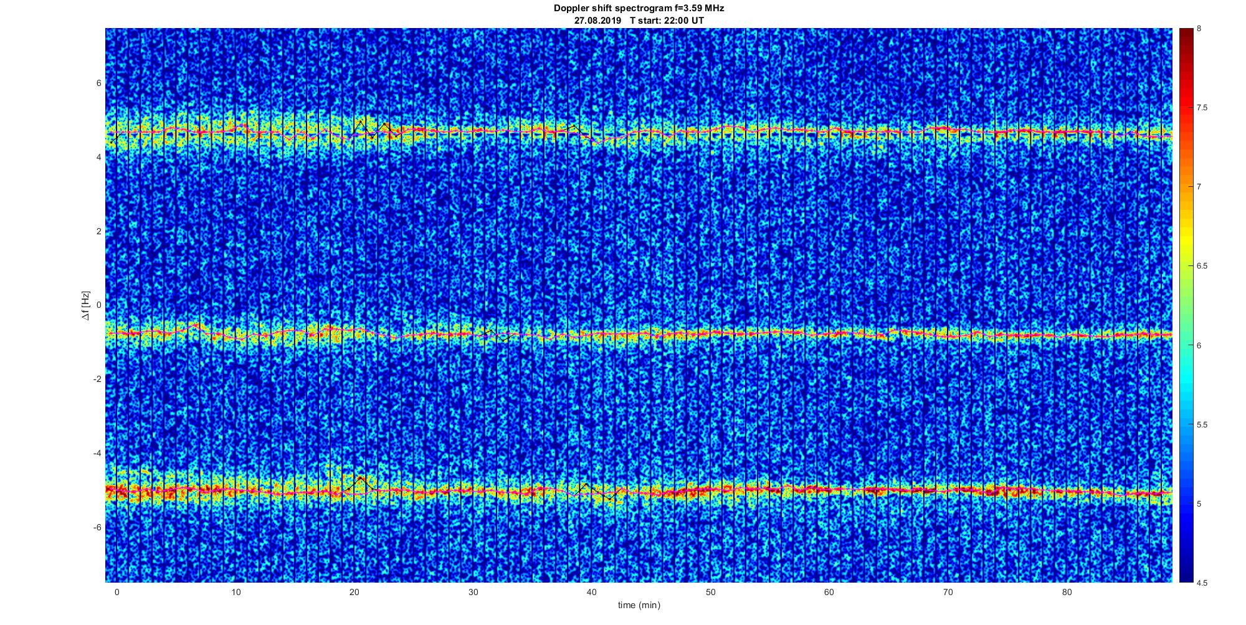Viewport: 1246px width, 625px height.
Task: Click the x-axis label "time (min)"
Action: tap(639, 605)
